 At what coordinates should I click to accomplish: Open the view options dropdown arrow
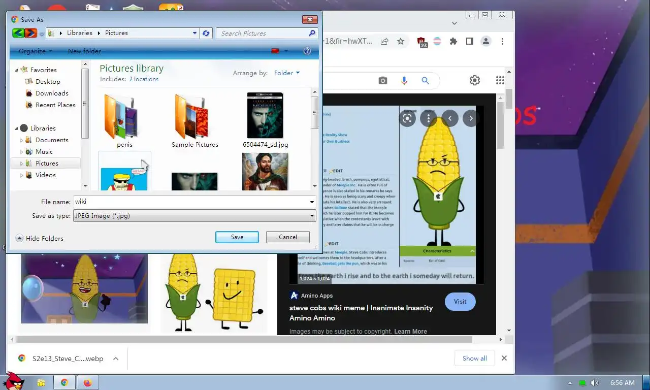286,51
